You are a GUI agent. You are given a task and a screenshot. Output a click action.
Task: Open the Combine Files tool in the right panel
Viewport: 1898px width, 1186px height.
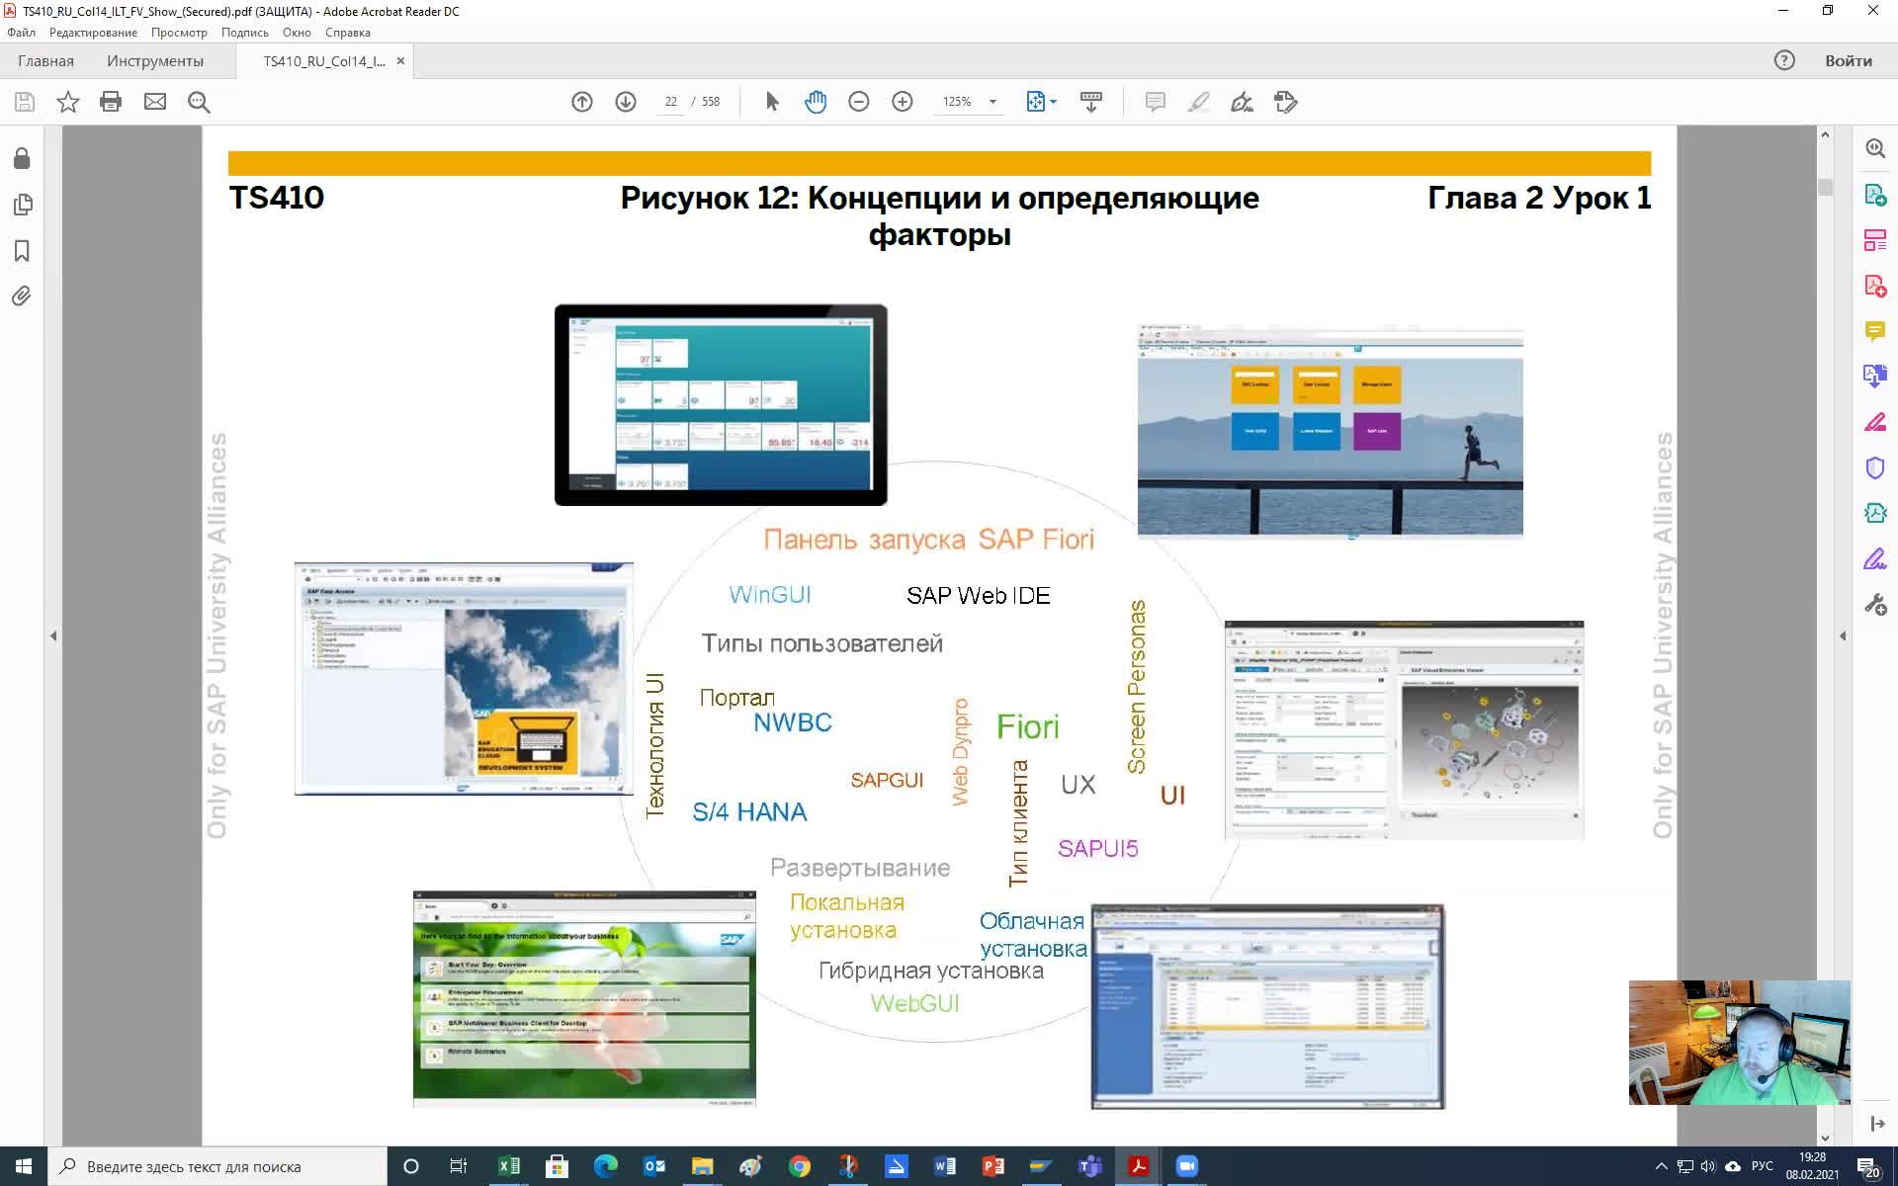point(1875,376)
